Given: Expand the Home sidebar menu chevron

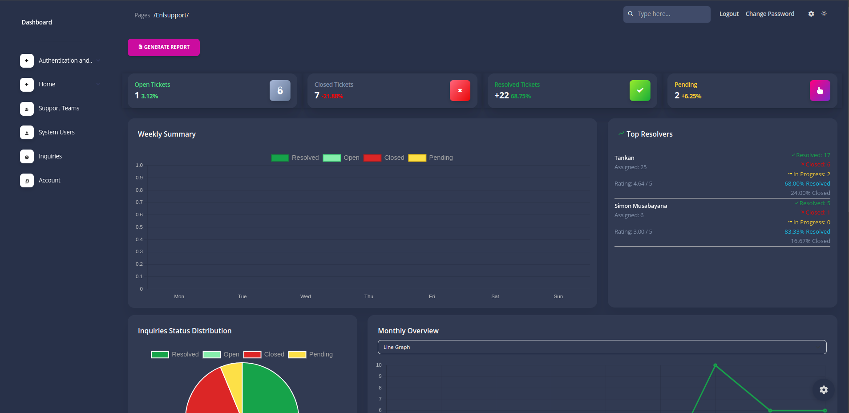Looking at the screenshot, I should pos(98,85).
